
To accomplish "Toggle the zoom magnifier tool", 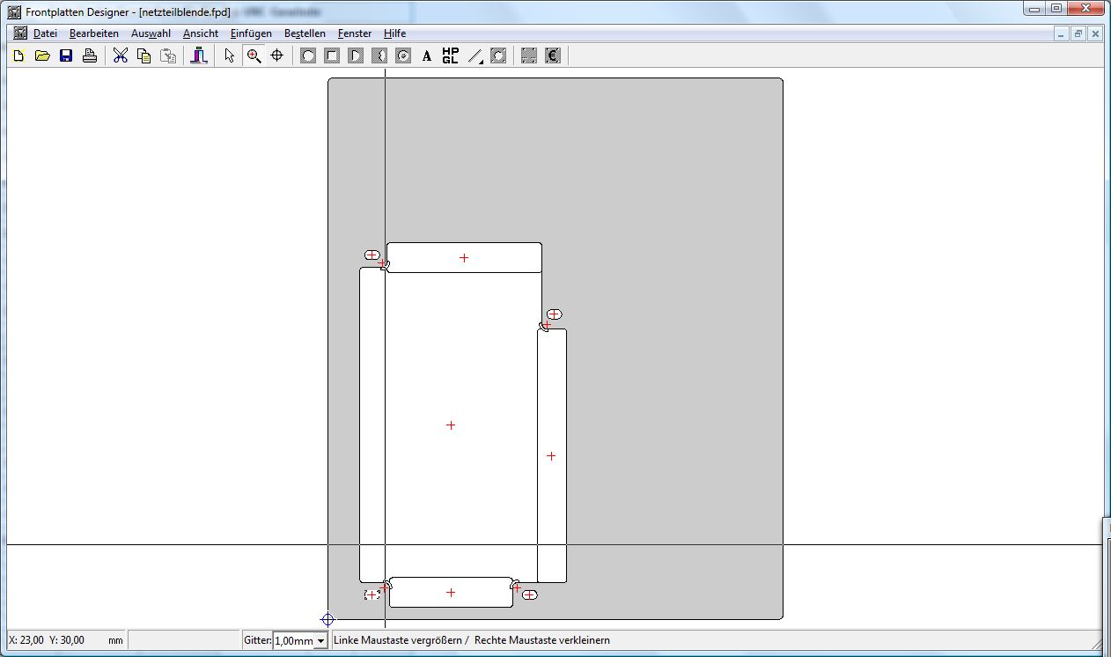I will 254,56.
